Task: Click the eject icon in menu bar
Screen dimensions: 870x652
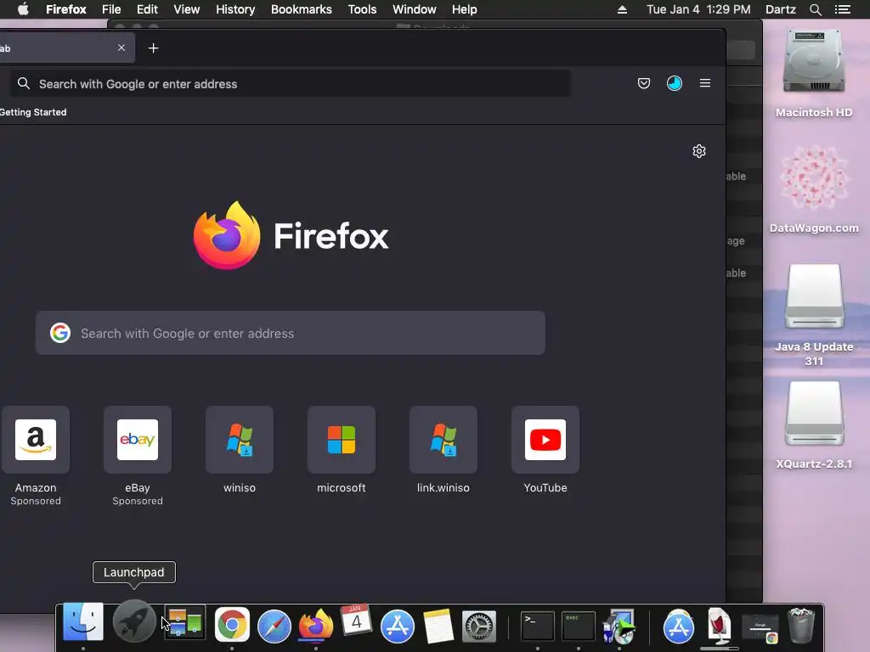Action: coord(622,9)
